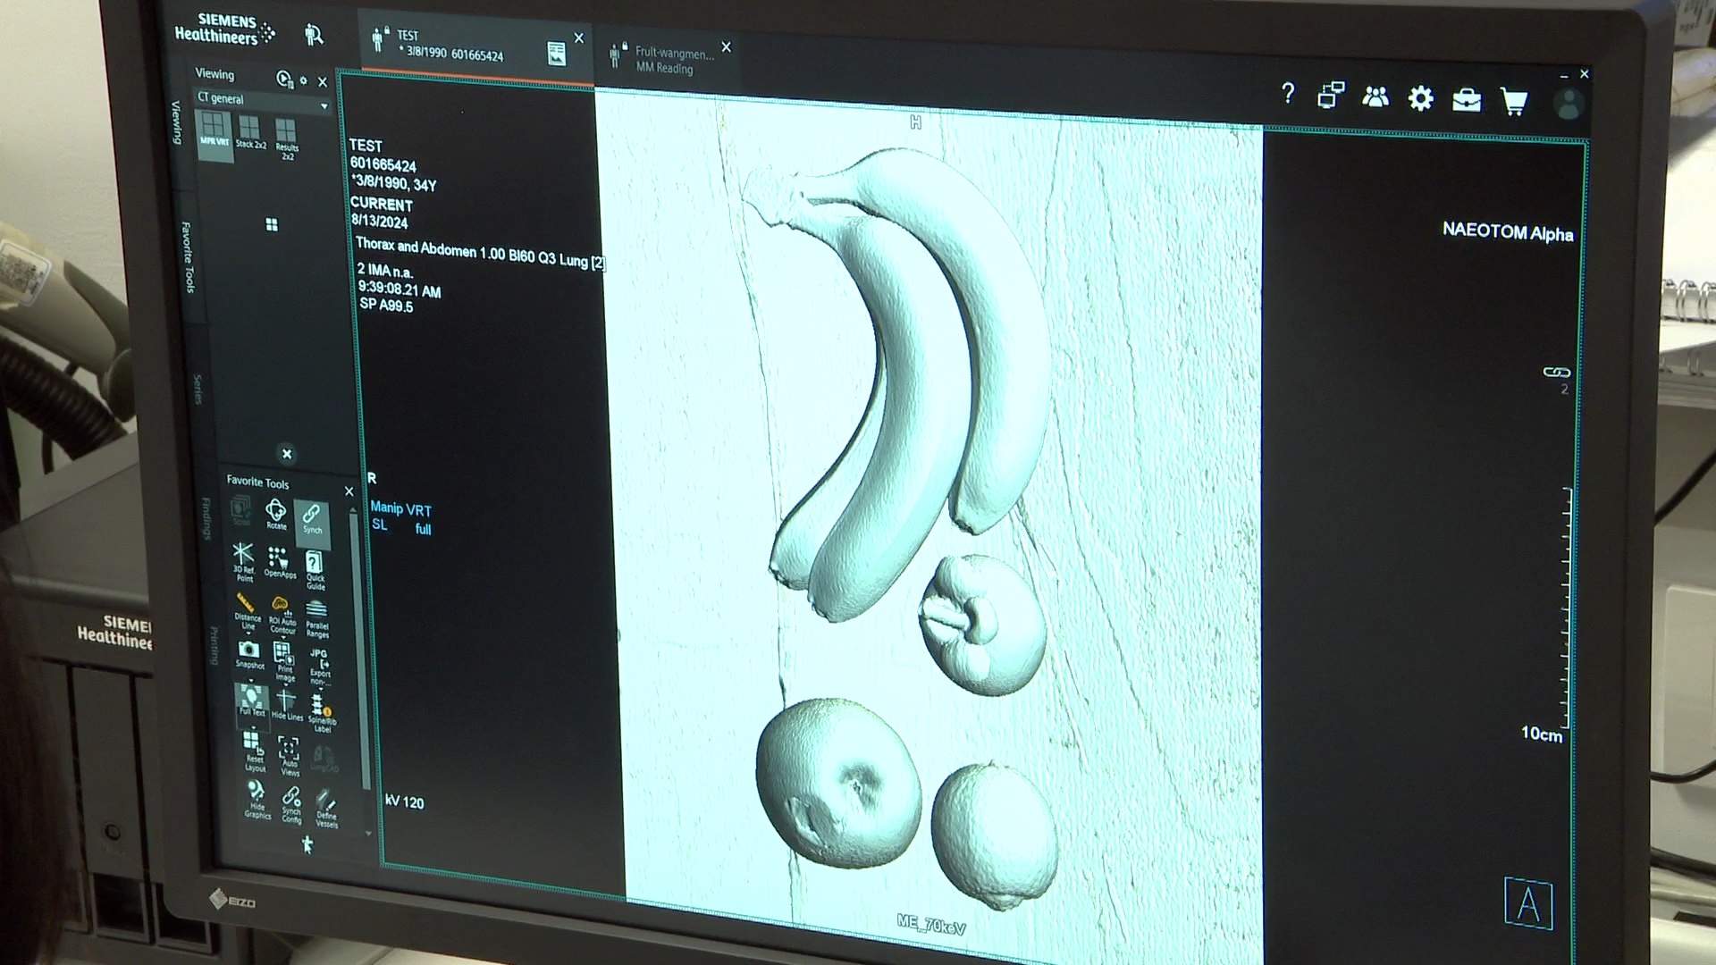Click the Parallel Ranges tool

pos(316,617)
